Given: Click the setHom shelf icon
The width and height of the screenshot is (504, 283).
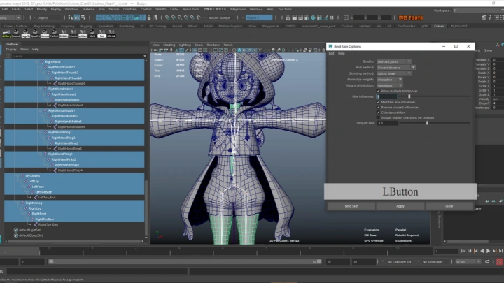Looking at the screenshot, I should click(83, 33).
